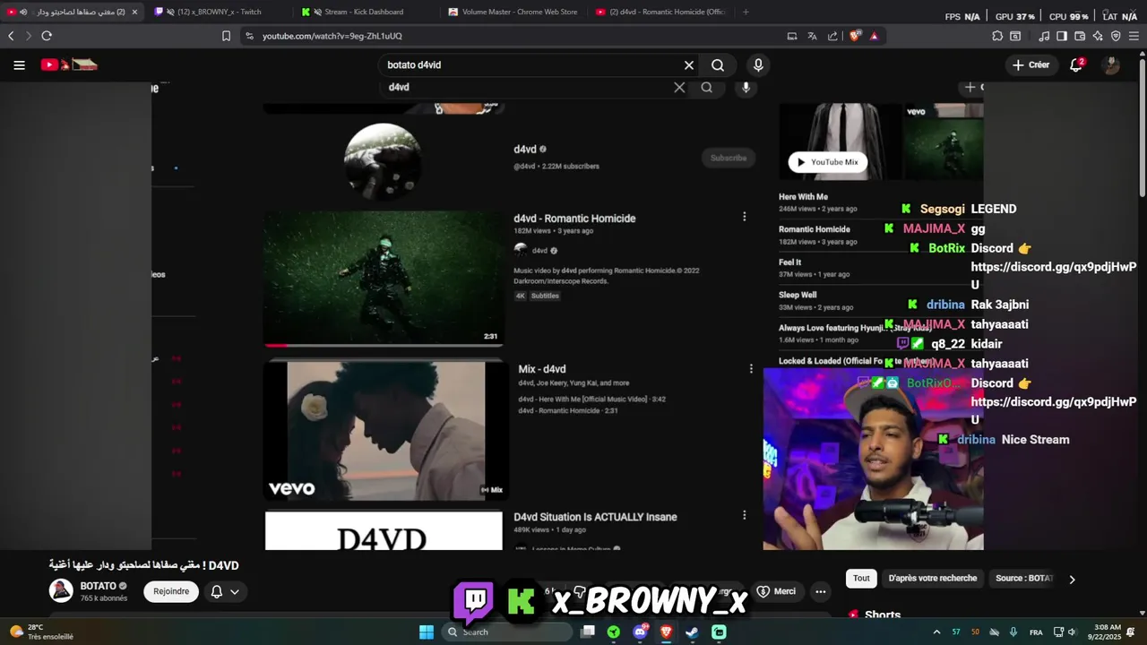
Task: Open the Brave Rewards triangle icon
Action: [874, 36]
